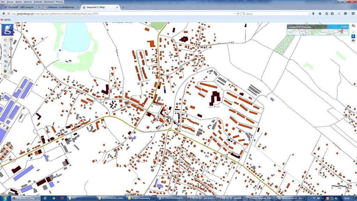This screenshot has width=357, height=201.
Task: Open SIE PB S01 pzt taskbar window
Action: click(x=201, y=198)
